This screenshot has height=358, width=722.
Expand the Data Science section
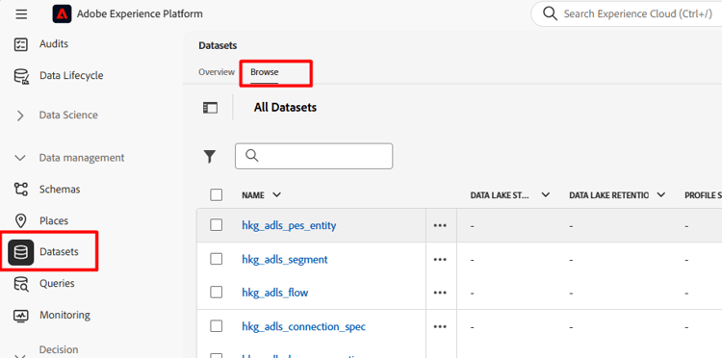click(20, 115)
